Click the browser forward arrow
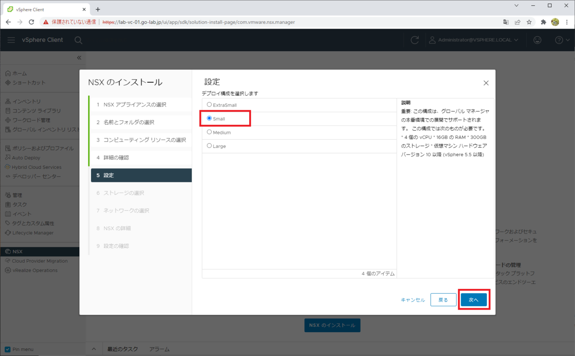This screenshot has width=575, height=356. 20,22
